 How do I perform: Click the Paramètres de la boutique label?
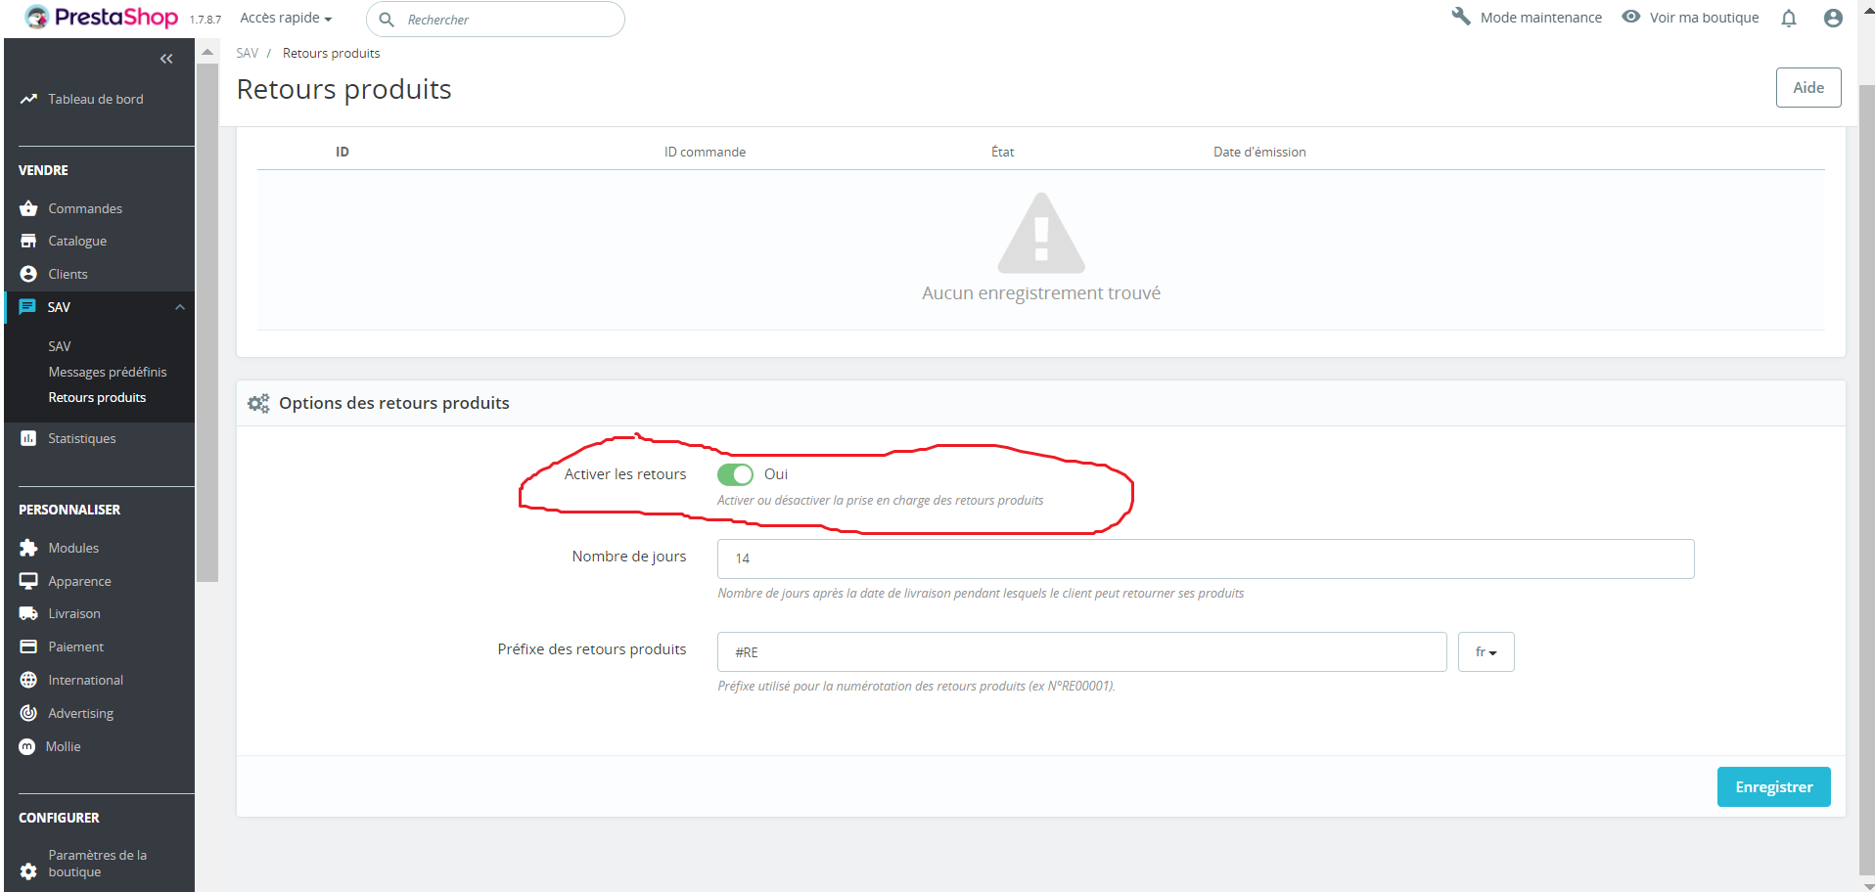coord(98,863)
